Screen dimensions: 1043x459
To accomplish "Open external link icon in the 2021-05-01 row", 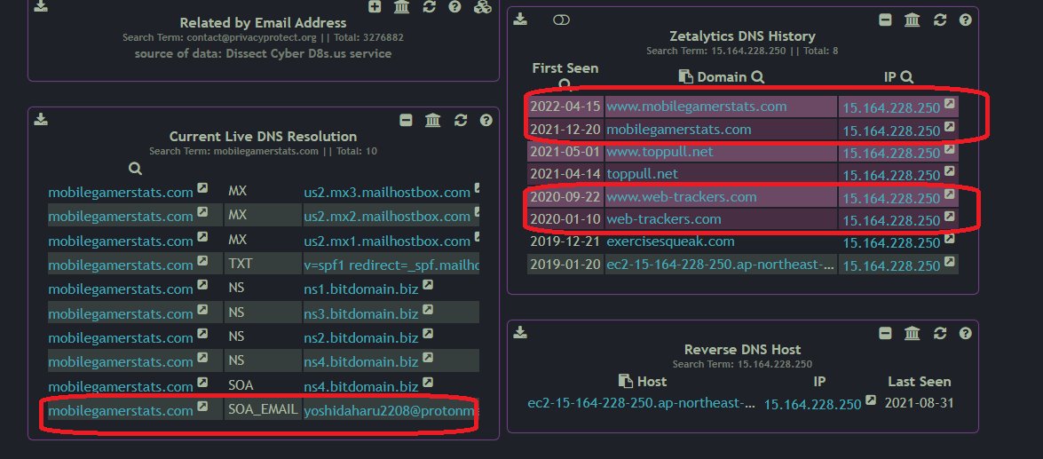I will click(x=950, y=149).
